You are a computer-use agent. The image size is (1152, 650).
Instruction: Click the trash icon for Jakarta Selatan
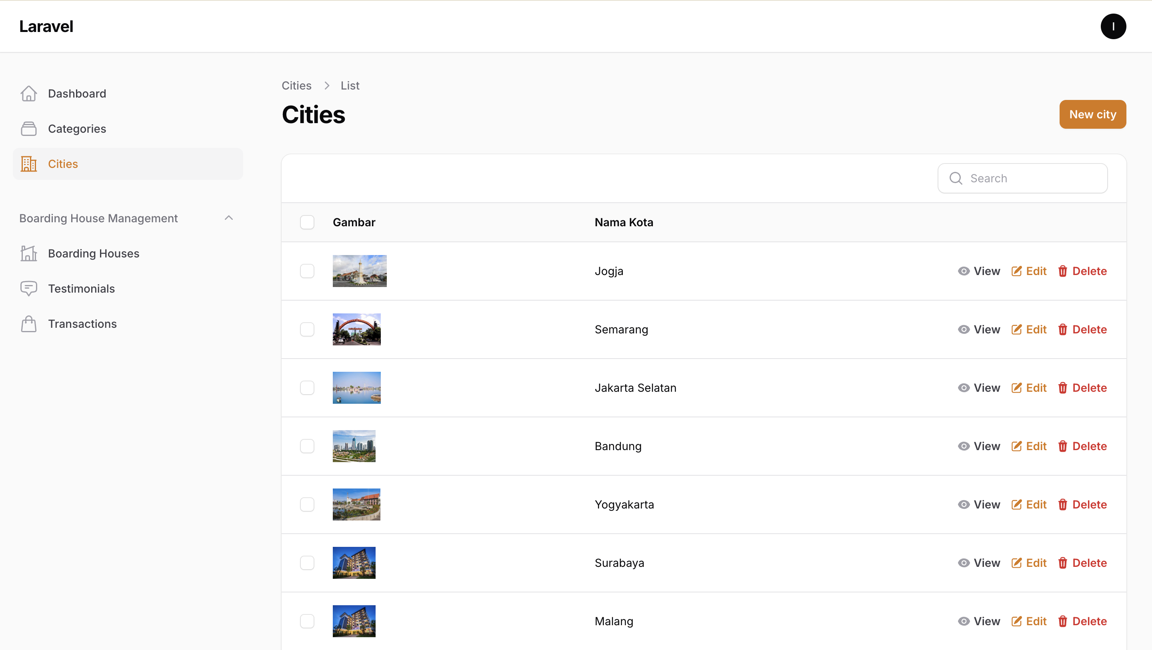1062,388
